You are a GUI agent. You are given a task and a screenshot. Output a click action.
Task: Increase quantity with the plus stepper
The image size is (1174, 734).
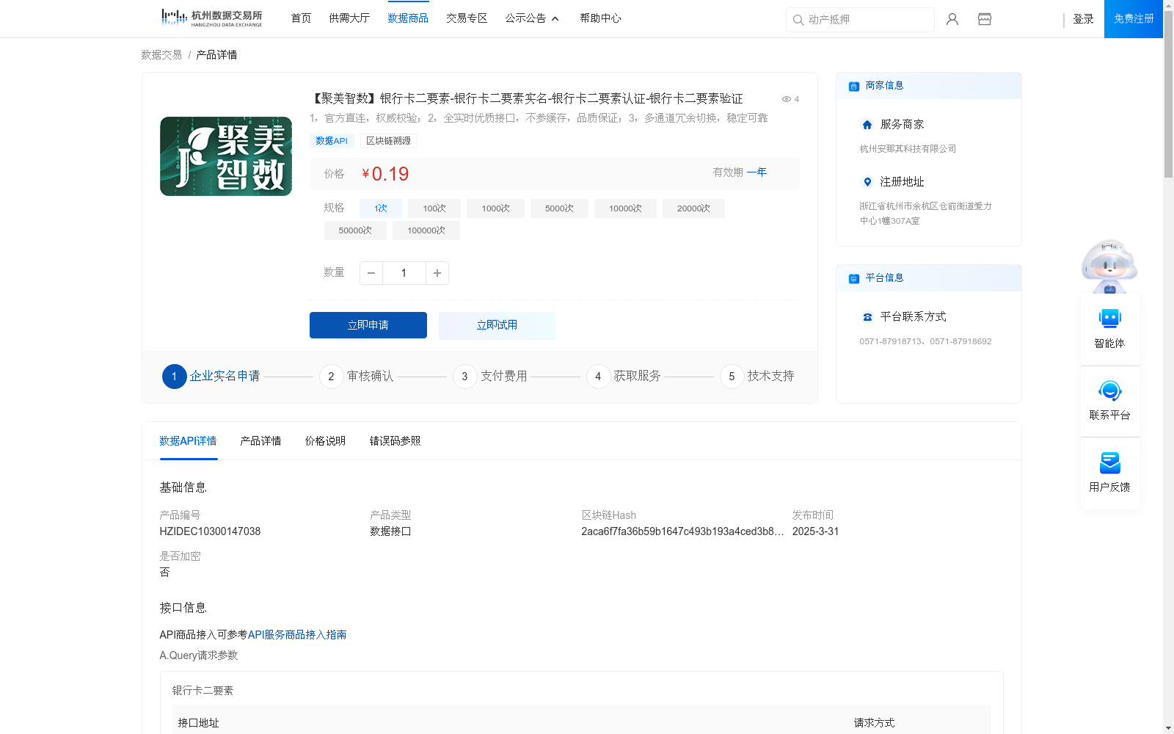[x=437, y=272]
